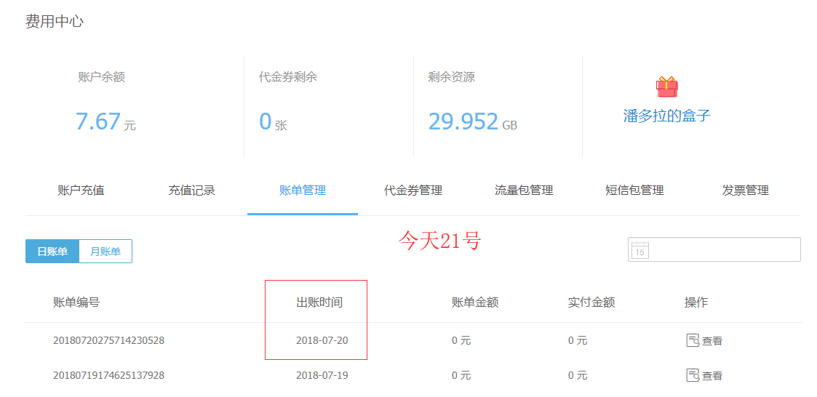Click the 潘多拉的盒子 link
This screenshot has height=397, width=817.
666,116
